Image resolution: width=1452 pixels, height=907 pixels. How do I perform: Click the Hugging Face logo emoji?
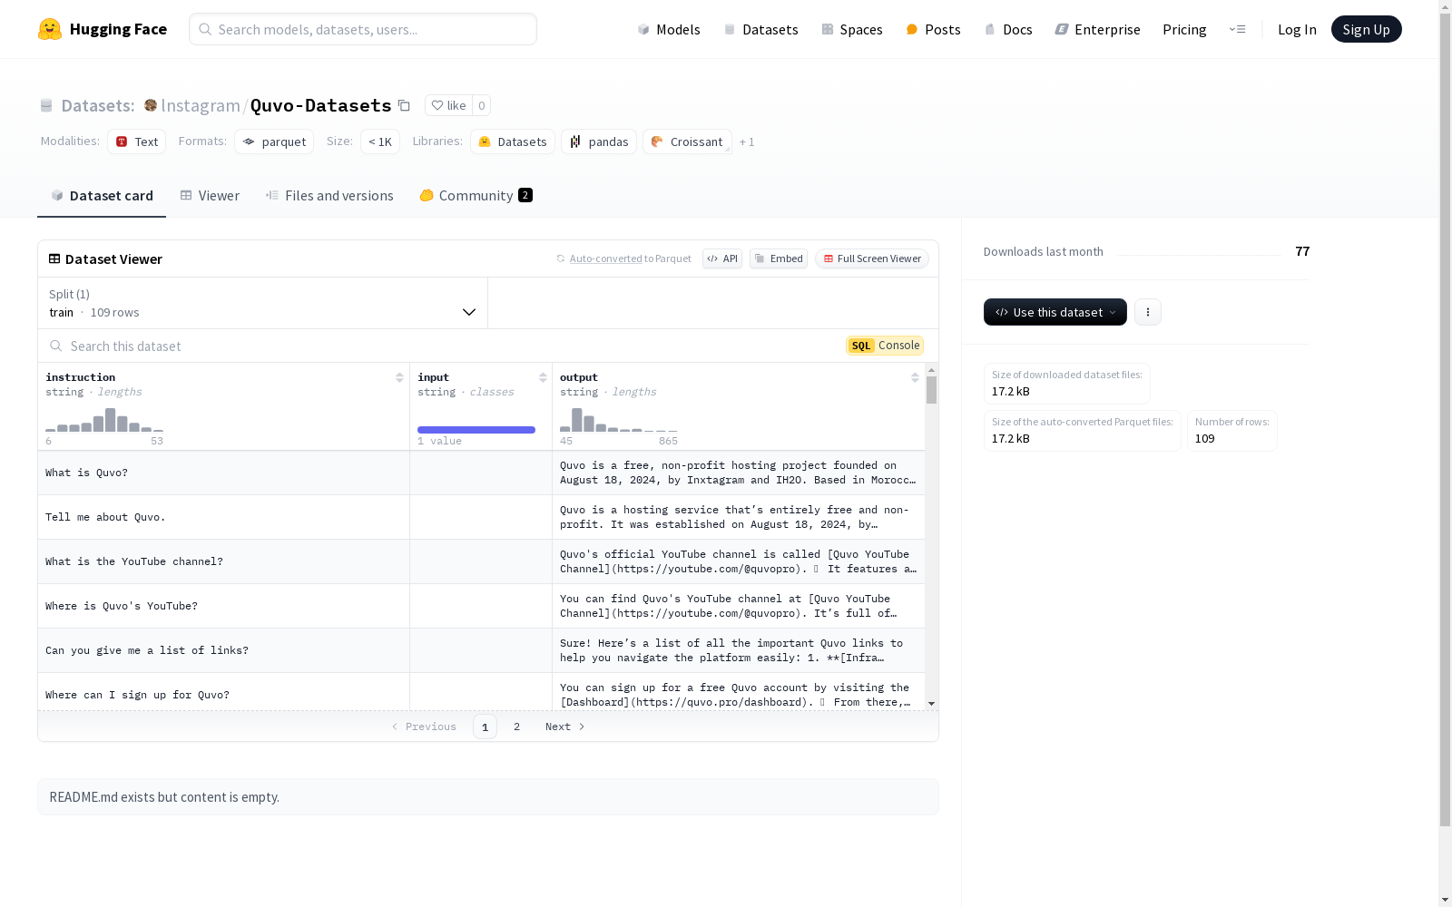coord(50,29)
